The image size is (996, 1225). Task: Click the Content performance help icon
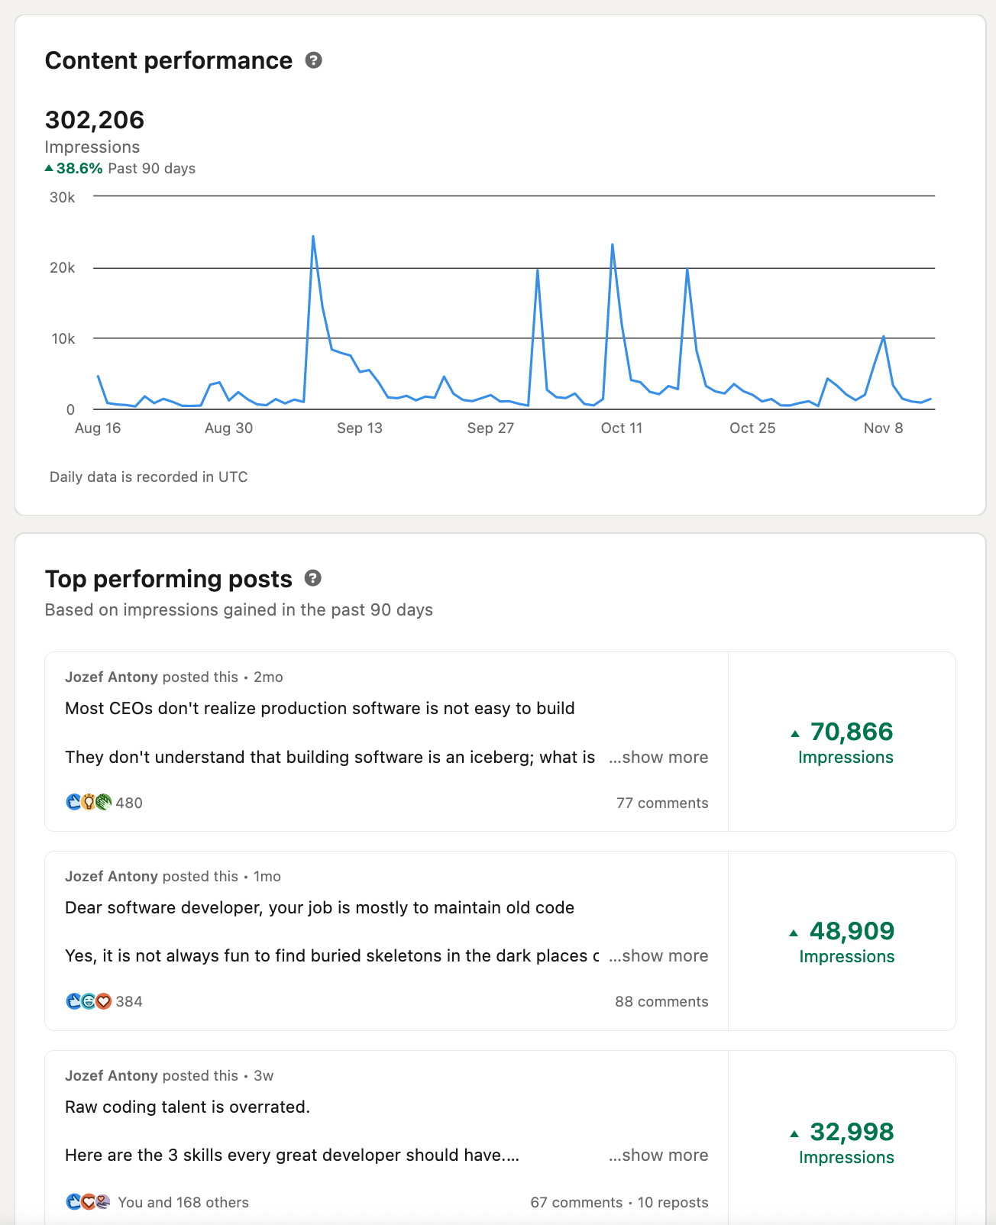click(313, 60)
